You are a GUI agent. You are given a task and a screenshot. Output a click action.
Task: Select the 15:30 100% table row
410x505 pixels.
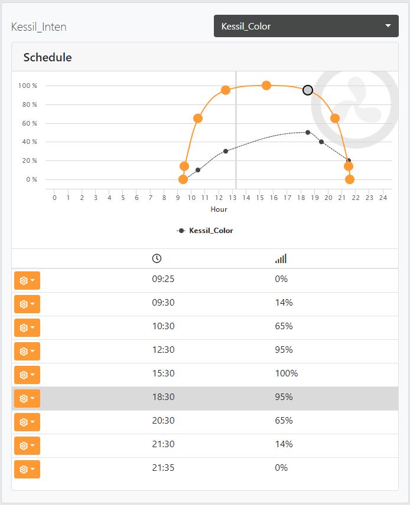pyautogui.click(x=205, y=375)
